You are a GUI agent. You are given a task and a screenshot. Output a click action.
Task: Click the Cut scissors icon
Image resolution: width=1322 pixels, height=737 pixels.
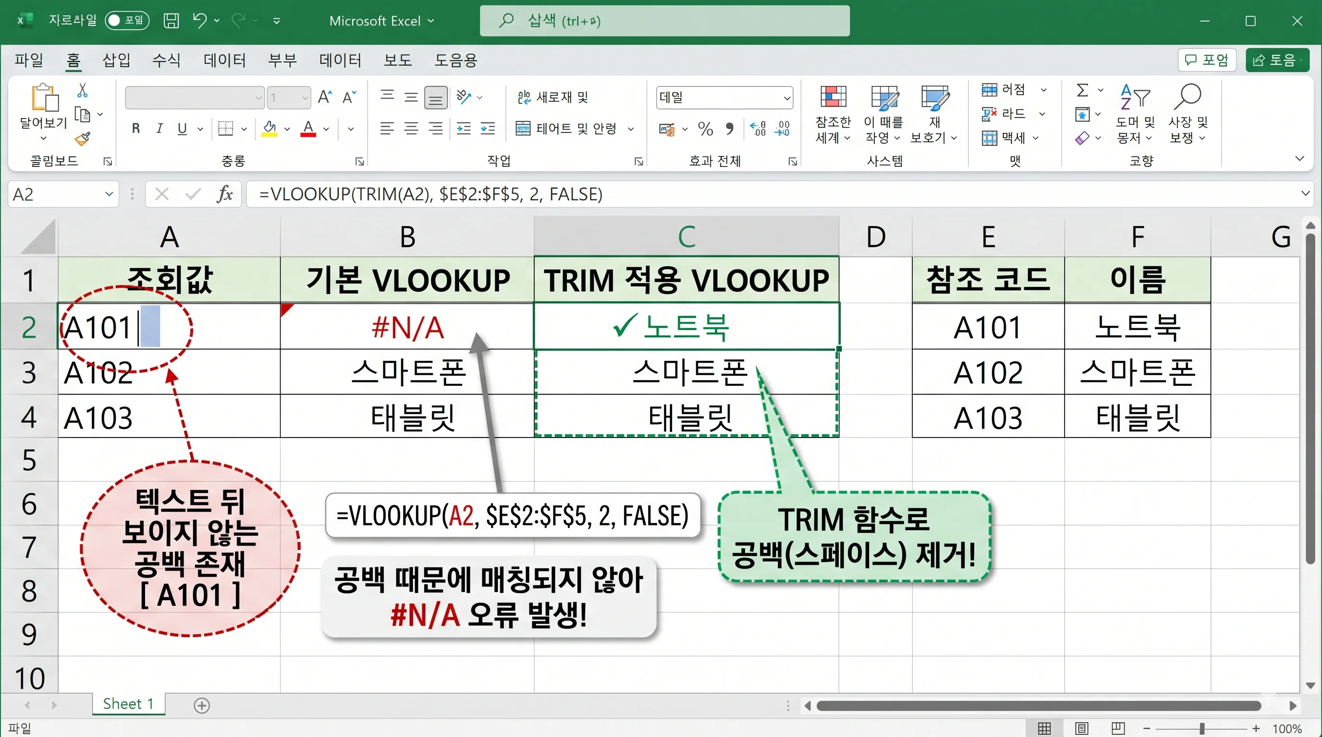coord(82,90)
